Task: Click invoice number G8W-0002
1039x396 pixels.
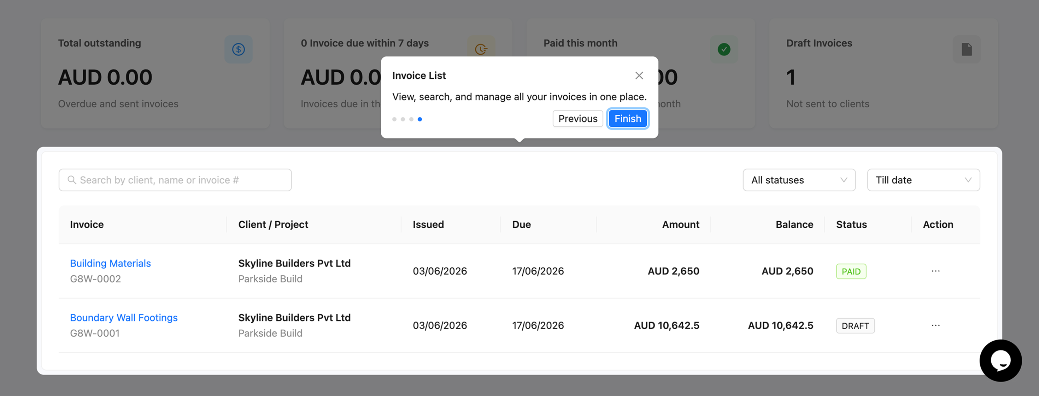Action: 95,279
